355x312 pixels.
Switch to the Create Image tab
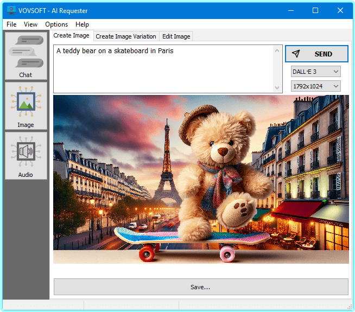[71, 35]
